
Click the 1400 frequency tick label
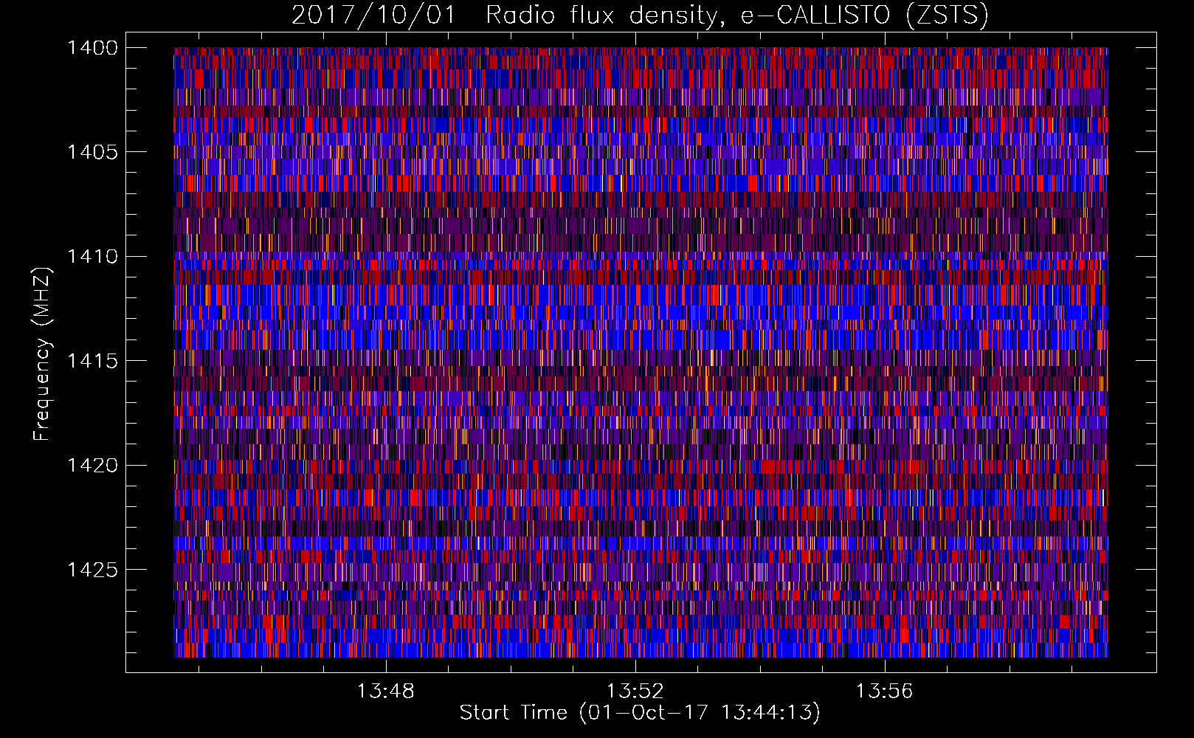tap(92, 48)
